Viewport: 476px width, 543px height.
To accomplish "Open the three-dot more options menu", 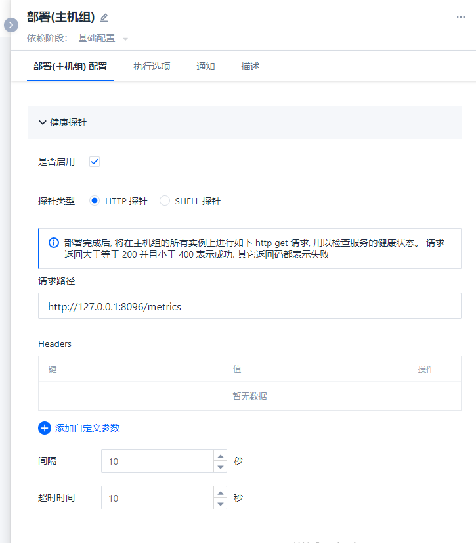I will tap(461, 17).
